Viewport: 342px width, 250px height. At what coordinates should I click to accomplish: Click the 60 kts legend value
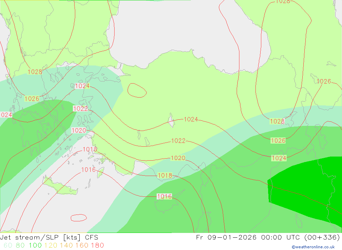tap(8, 245)
